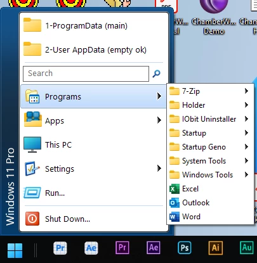Viewport: 257px width, 263px height.
Task: Click the blue Word icon
Action: (175, 217)
